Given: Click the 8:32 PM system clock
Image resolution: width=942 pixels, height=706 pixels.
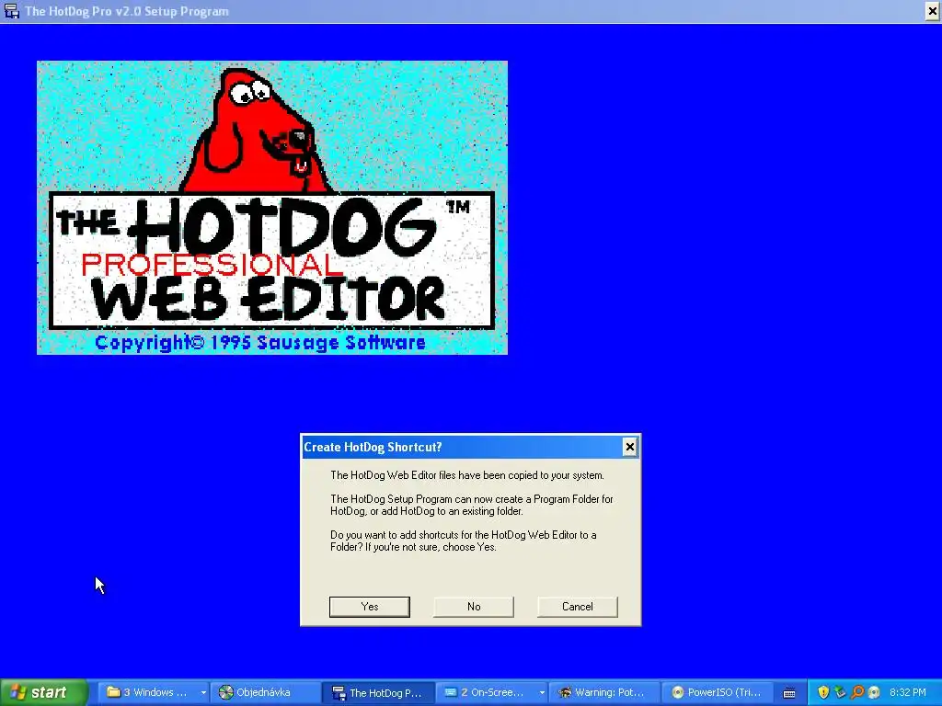Looking at the screenshot, I should (x=908, y=692).
